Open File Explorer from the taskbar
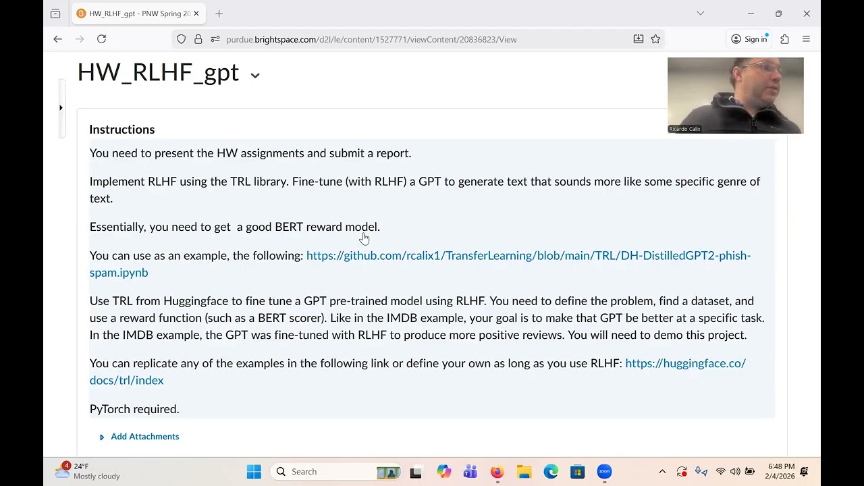This screenshot has height=486, width=864. click(x=524, y=472)
